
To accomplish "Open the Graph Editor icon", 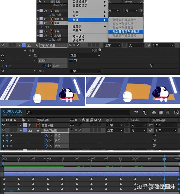I will tap(176, 113).
